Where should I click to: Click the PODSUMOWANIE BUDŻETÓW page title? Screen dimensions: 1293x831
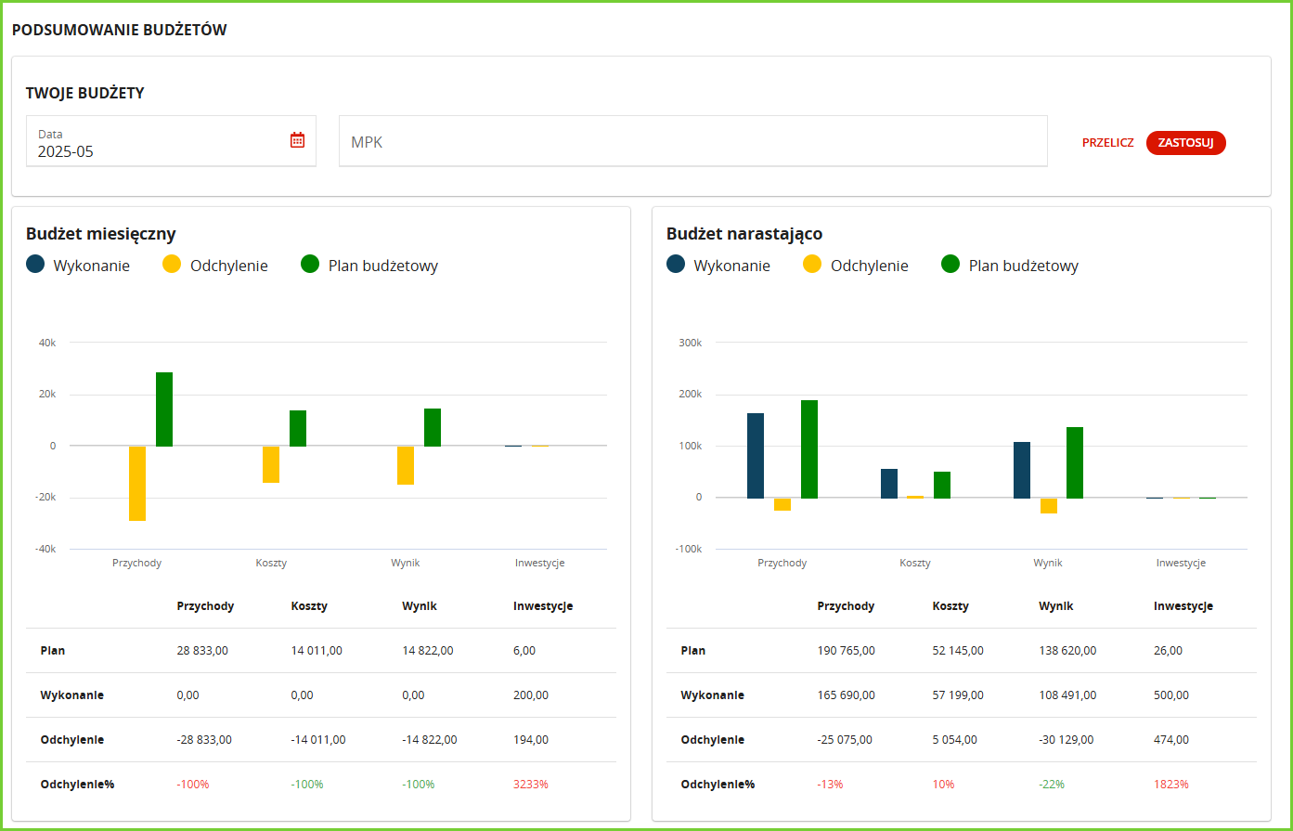click(x=119, y=30)
